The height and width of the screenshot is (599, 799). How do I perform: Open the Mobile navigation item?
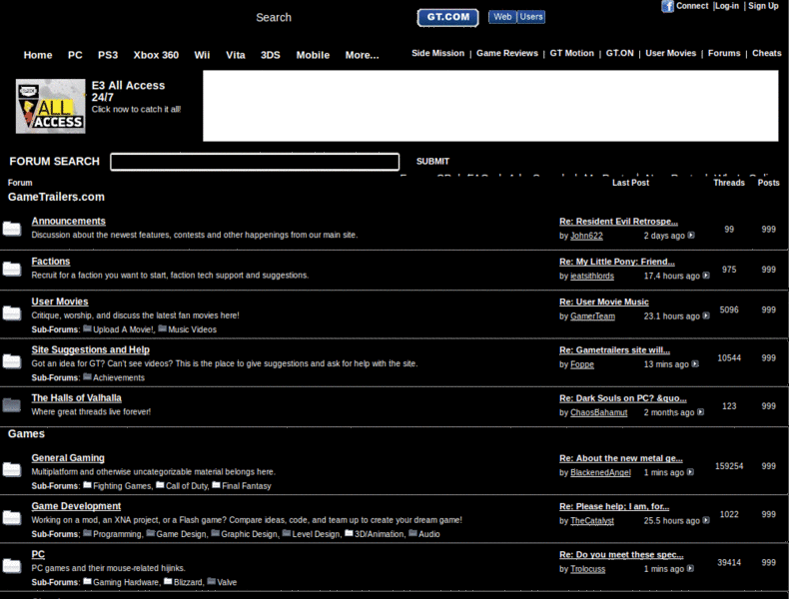313,55
